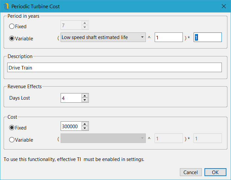231x180 pixels.
Task: Select the Fixed period radio button
Action: click(x=12, y=26)
